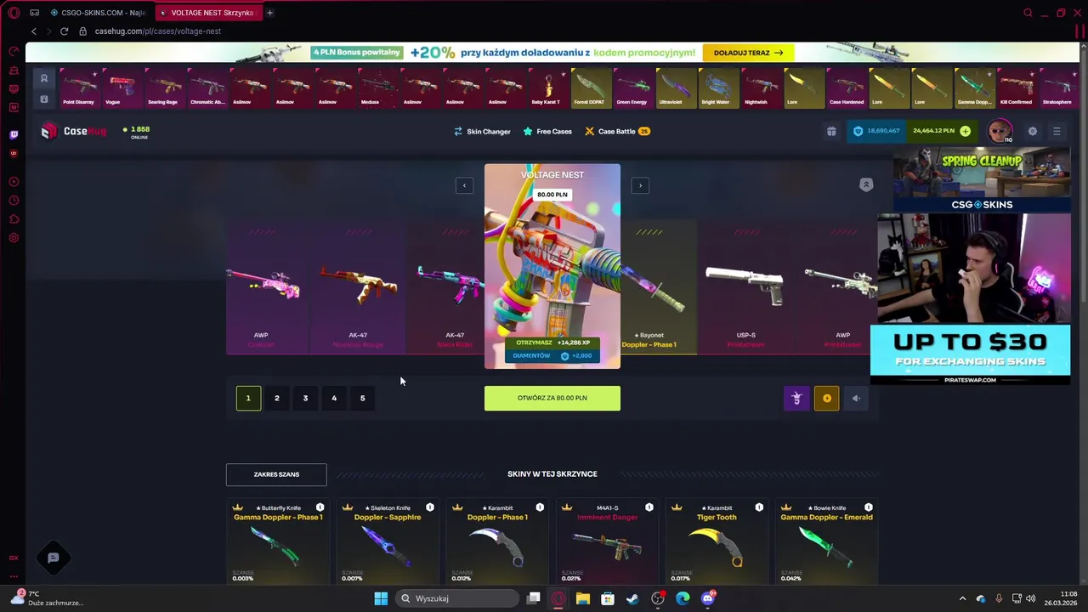Open File Explorer from taskbar
1088x612 pixels.
click(583, 598)
